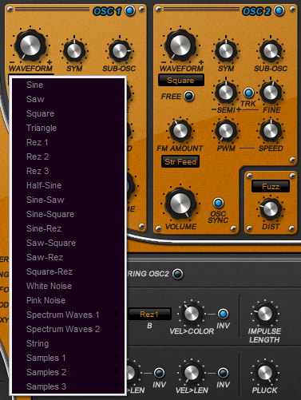This screenshot has width=301, height=400.
Task: Select Sine from the waveform menu
Action: 69,85
